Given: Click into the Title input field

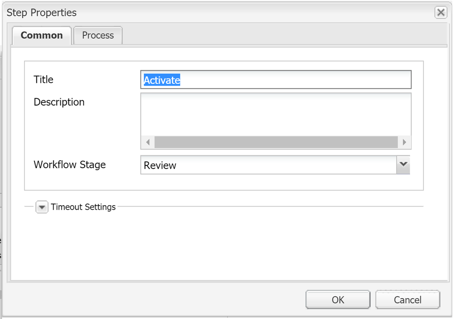Looking at the screenshot, I should point(295,80).
